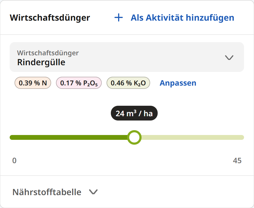
Task: Select the orange 0.39 % N nutrient badge
Action: (33, 83)
